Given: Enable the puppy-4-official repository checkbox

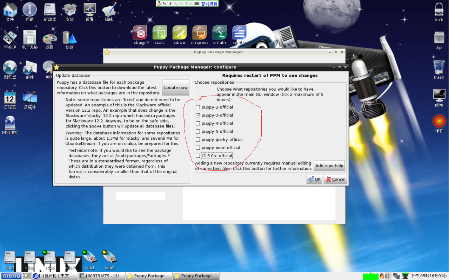Looking at the screenshot, I should pyautogui.click(x=198, y=123).
